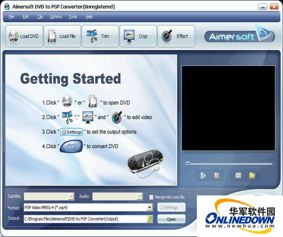
Task: Open the Edit menu
Action: 25,17
